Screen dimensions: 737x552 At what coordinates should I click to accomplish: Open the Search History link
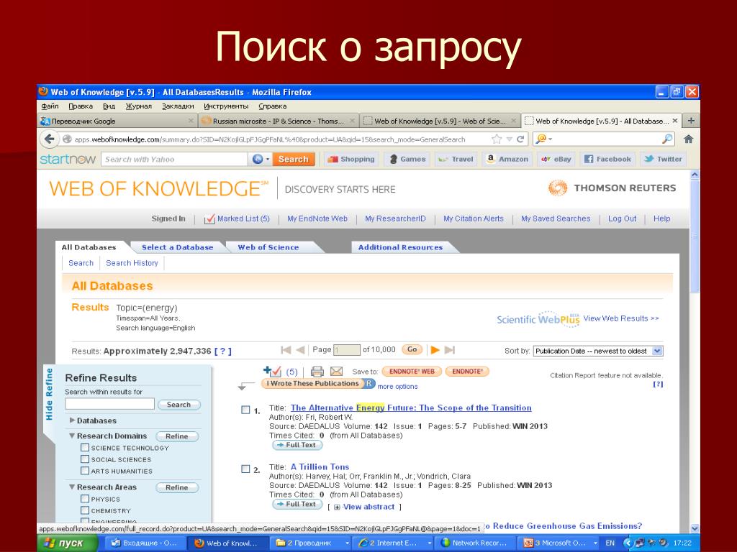tap(132, 263)
